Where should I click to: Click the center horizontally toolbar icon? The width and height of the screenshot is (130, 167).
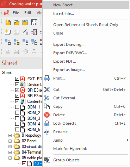pyautogui.click(x=34, y=52)
